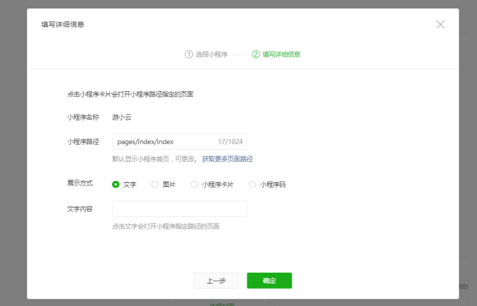Open the 获取更多页面路径 link
This screenshot has width=477, height=306.
227,159
